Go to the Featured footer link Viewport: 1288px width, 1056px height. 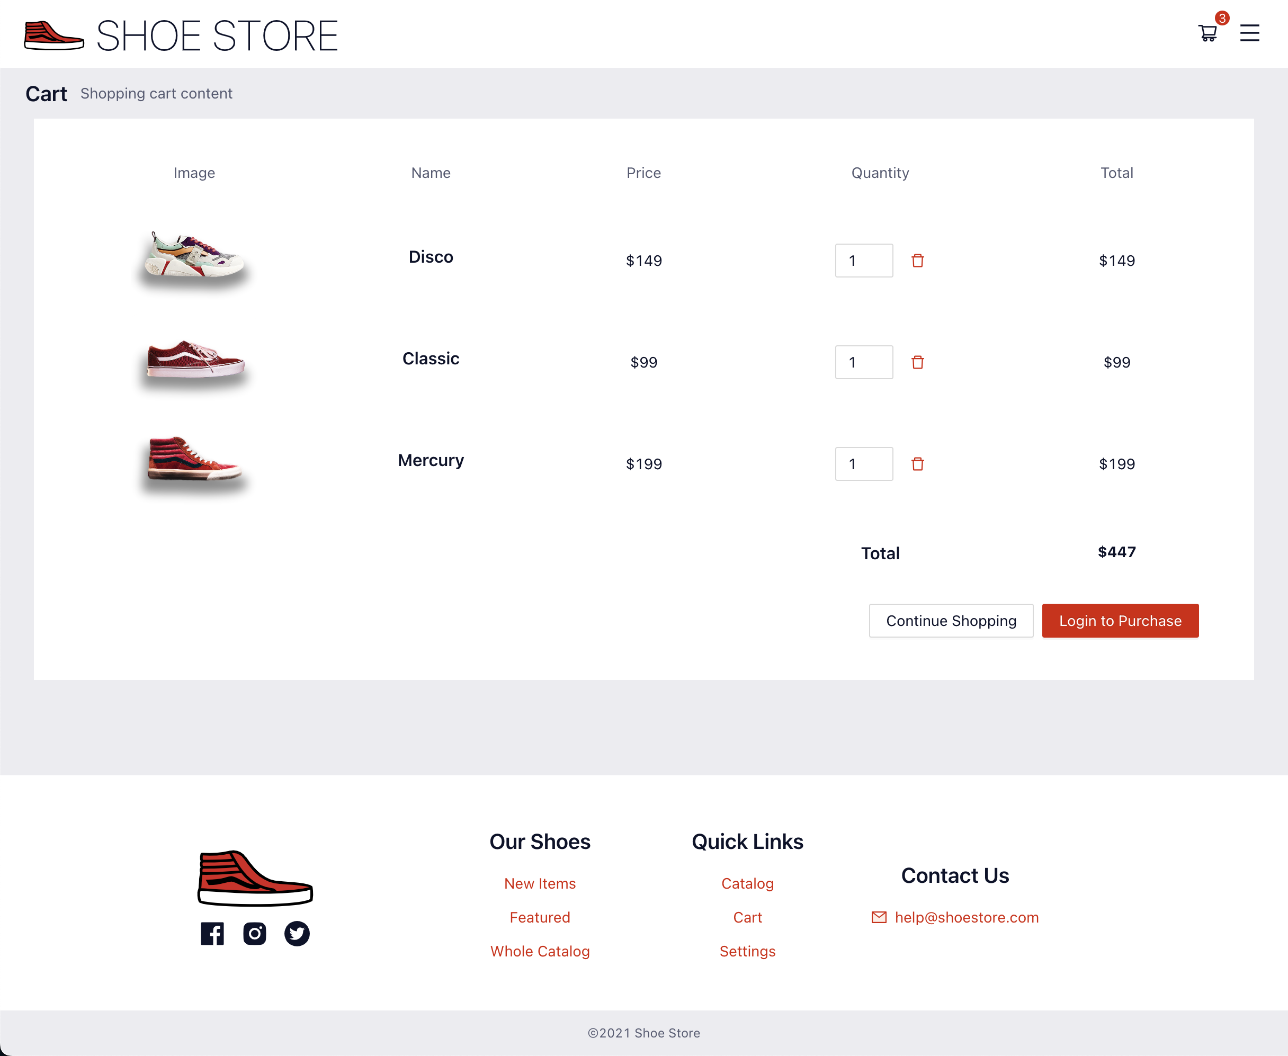[540, 917]
